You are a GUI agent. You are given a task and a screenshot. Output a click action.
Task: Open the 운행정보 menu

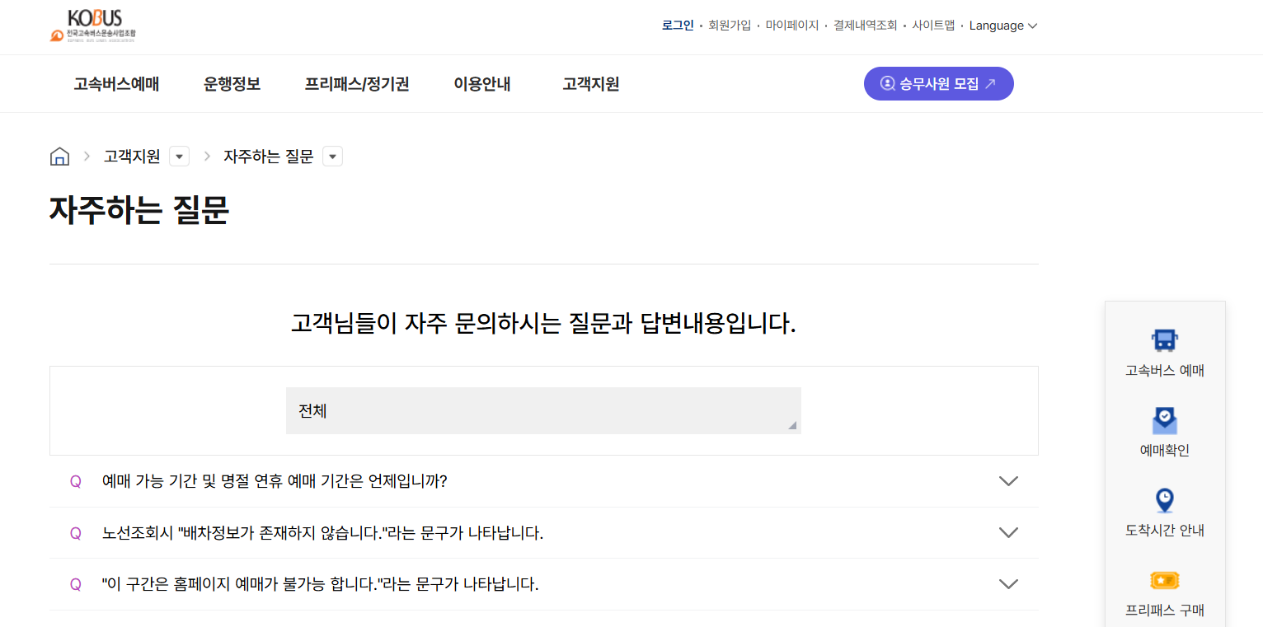click(x=232, y=84)
